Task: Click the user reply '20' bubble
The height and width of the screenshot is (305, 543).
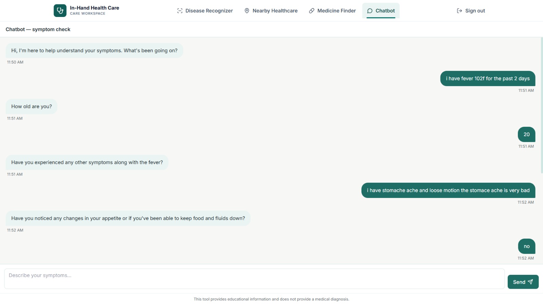Action: click(527, 135)
